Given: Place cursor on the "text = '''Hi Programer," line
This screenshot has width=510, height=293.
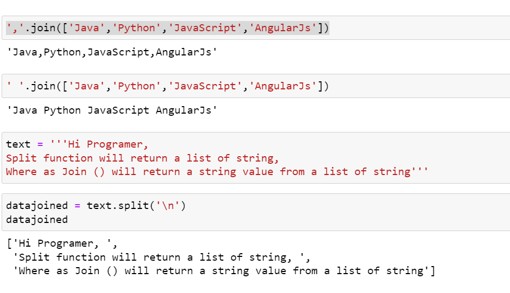Looking at the screenshot, I should [x=77, y=144].
